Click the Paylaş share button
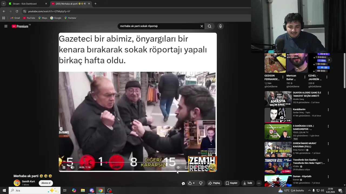 [214, 183]
